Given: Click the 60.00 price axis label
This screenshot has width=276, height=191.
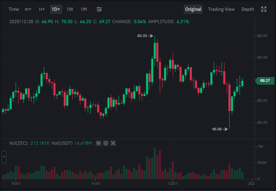Looking at the screenshot, I should (262, 101).
